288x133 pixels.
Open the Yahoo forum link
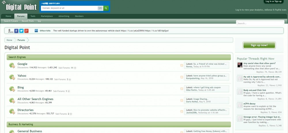[x=22, y=76]
